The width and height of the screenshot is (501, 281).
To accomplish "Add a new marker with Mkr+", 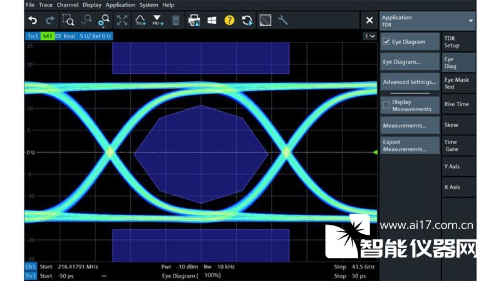I will (x=158, y=21).
